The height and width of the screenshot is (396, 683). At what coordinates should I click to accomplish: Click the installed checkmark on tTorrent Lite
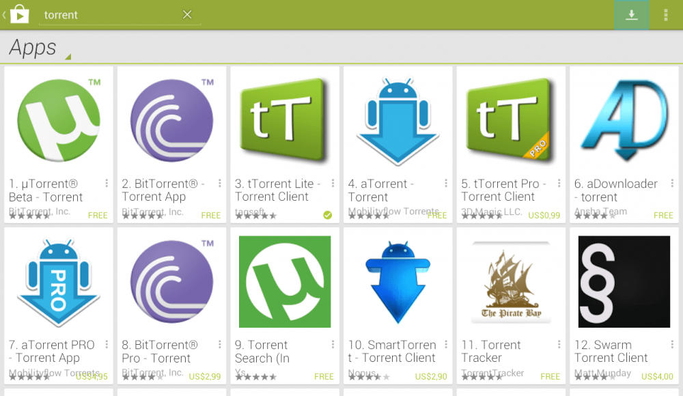(x=328, y=215)
